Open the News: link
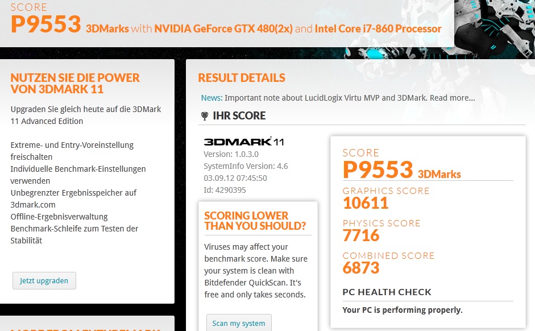 click(x=211, y=98)
